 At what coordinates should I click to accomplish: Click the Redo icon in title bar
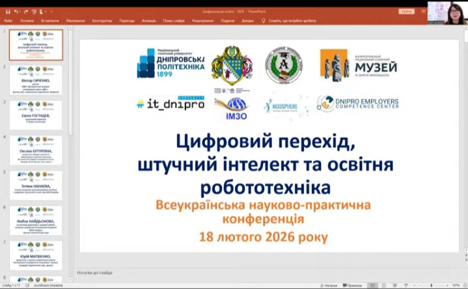(26, 11)
